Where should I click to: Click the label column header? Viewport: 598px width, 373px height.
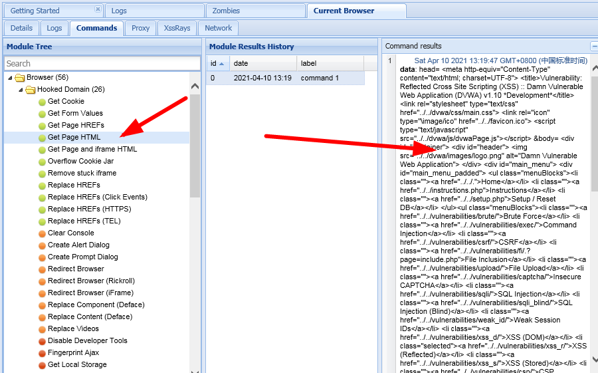[330, 63]
